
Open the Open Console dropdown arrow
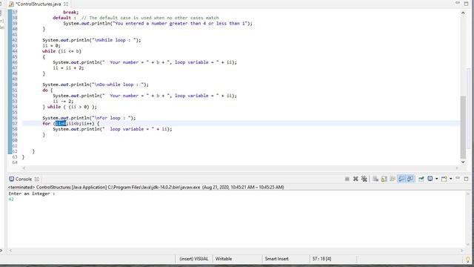[451, 179]
